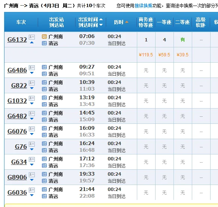The width and height of the screenshot is (218, 207).
Task: Click the 过 icon beside 广州南 in the G6036 row
Action: click(44, 189)
